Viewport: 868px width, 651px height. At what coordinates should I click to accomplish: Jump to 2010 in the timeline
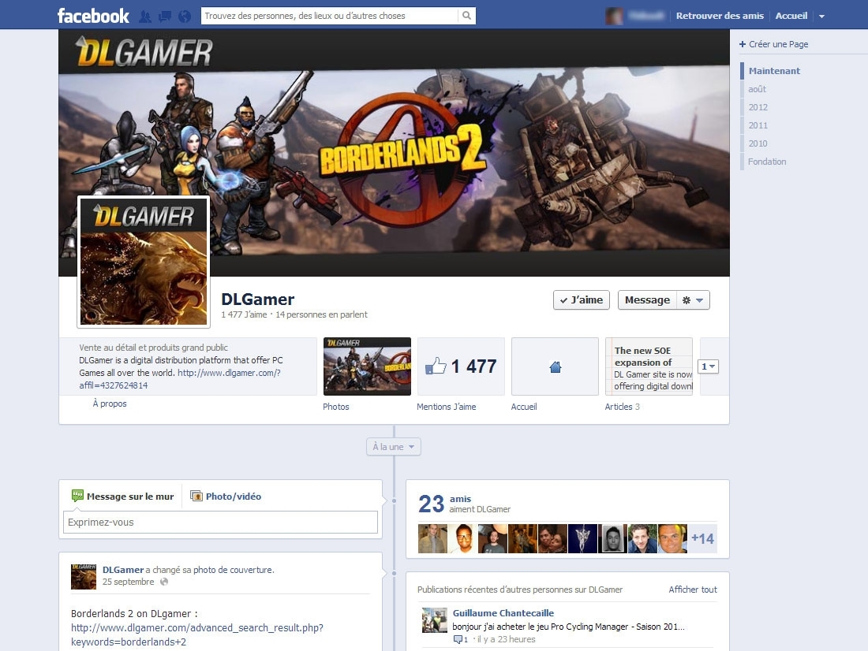758,143
